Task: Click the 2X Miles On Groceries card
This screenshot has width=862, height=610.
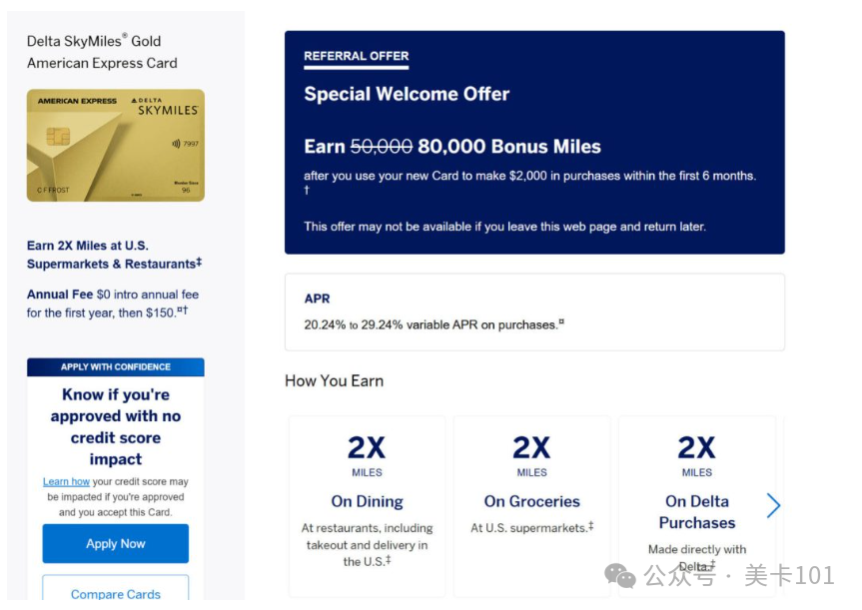Action: pyautogui.click(x=531, y=505)
